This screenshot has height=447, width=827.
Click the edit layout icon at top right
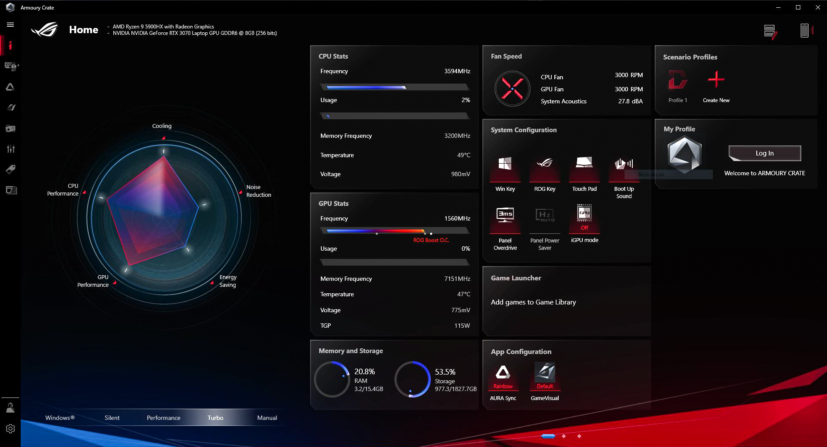click(771, 31)
